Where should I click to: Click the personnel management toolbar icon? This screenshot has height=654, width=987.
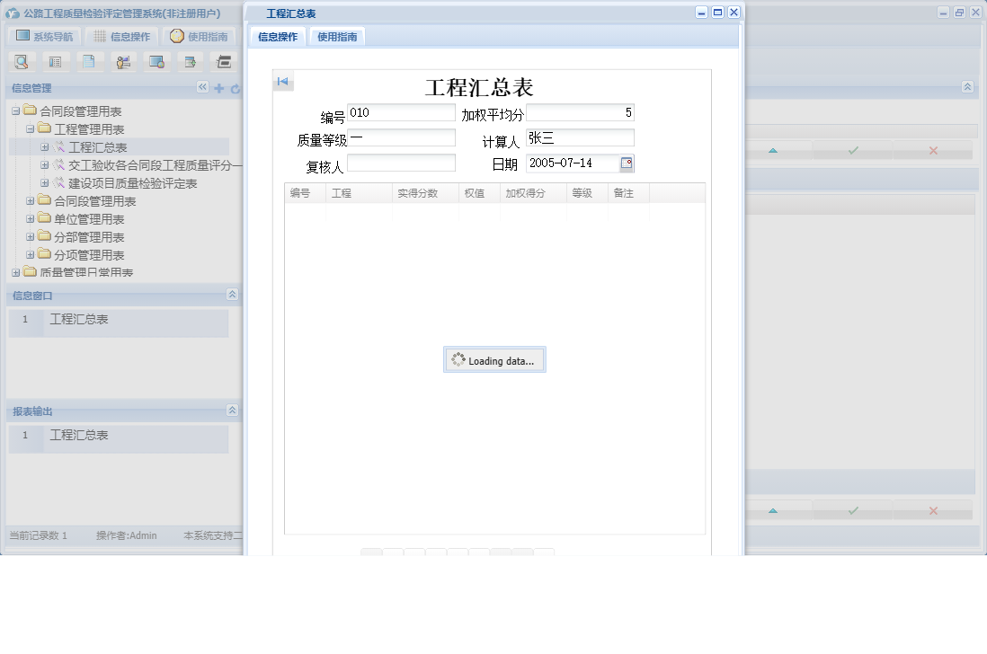tap(123, 61)
